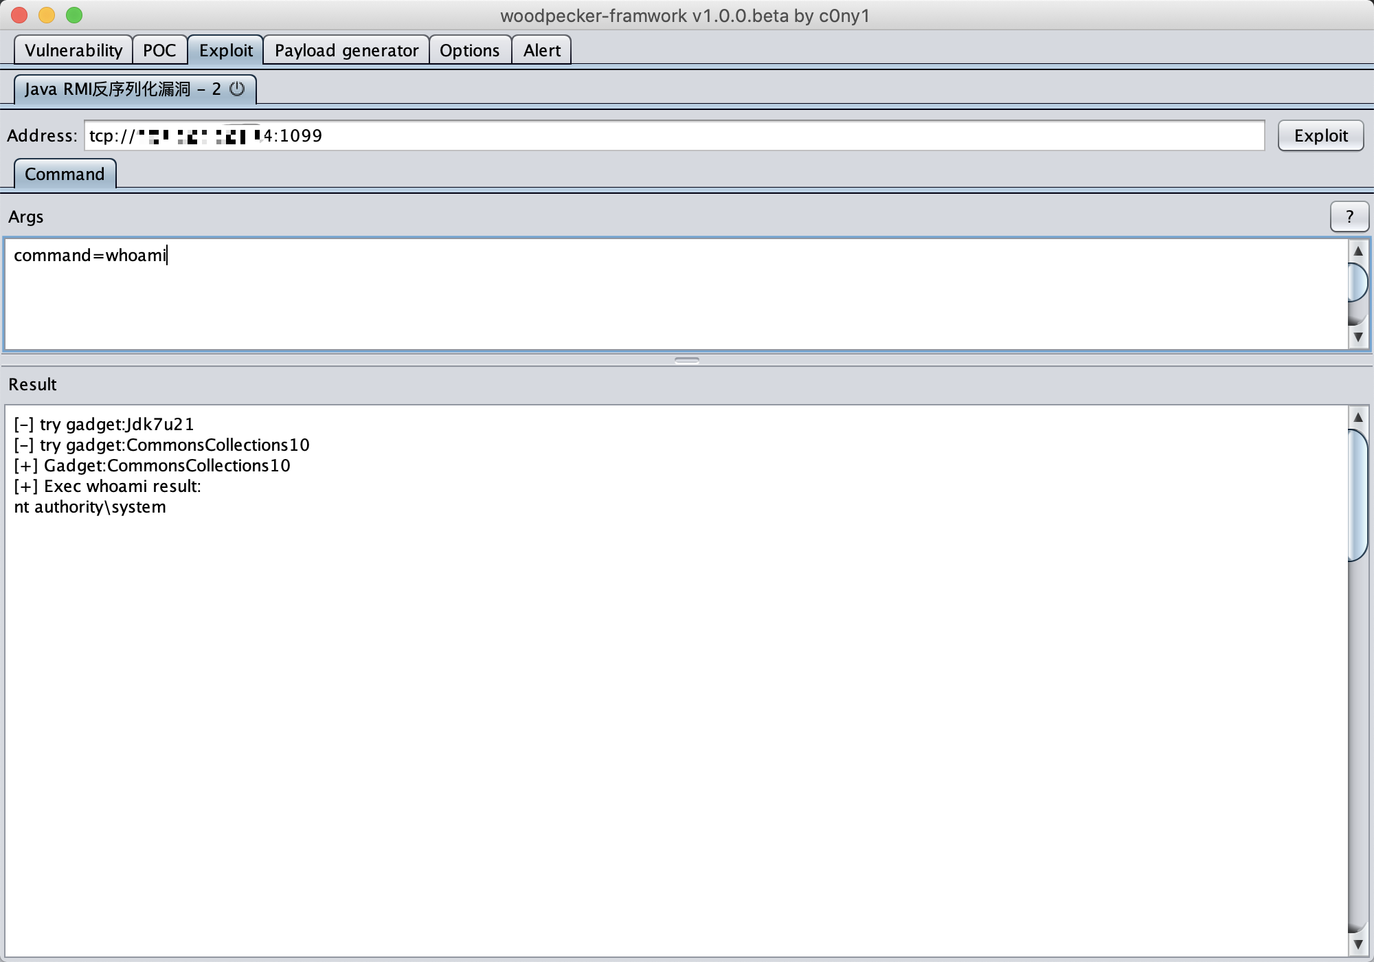Click the green maximize window button

click(74, 14)
